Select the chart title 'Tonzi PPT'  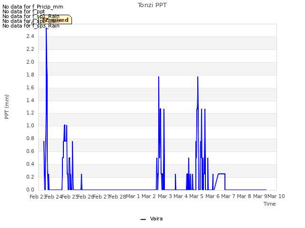pyautogui.click(x=152, y=5)
